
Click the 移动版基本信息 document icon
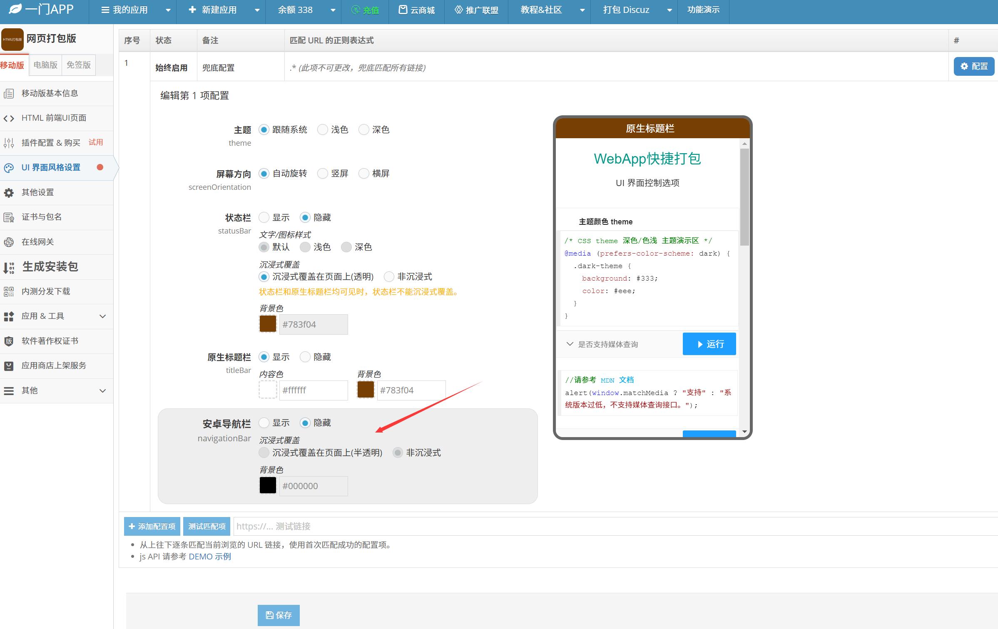point(9,94)
